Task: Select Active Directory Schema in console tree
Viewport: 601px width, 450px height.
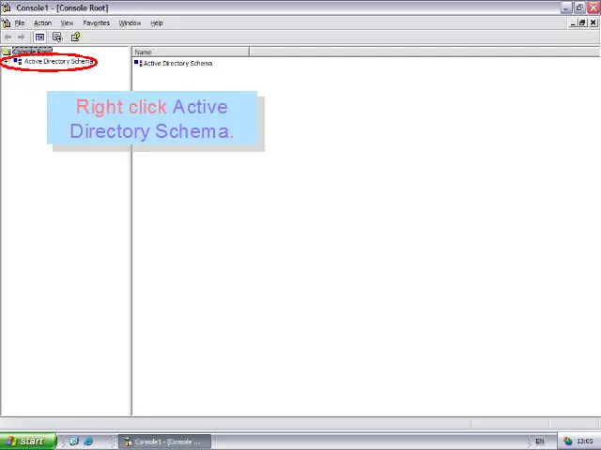Action: (x=58, y=62)
